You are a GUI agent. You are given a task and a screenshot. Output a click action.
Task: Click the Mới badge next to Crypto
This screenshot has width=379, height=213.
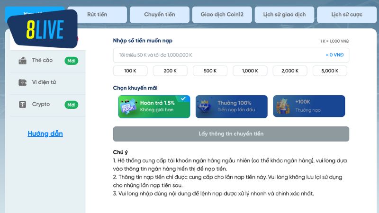pyautogui.click(x=71, y=105)
